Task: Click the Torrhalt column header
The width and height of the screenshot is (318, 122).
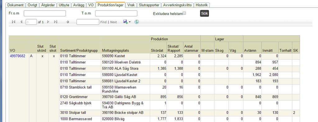Action: pos(285,50)
